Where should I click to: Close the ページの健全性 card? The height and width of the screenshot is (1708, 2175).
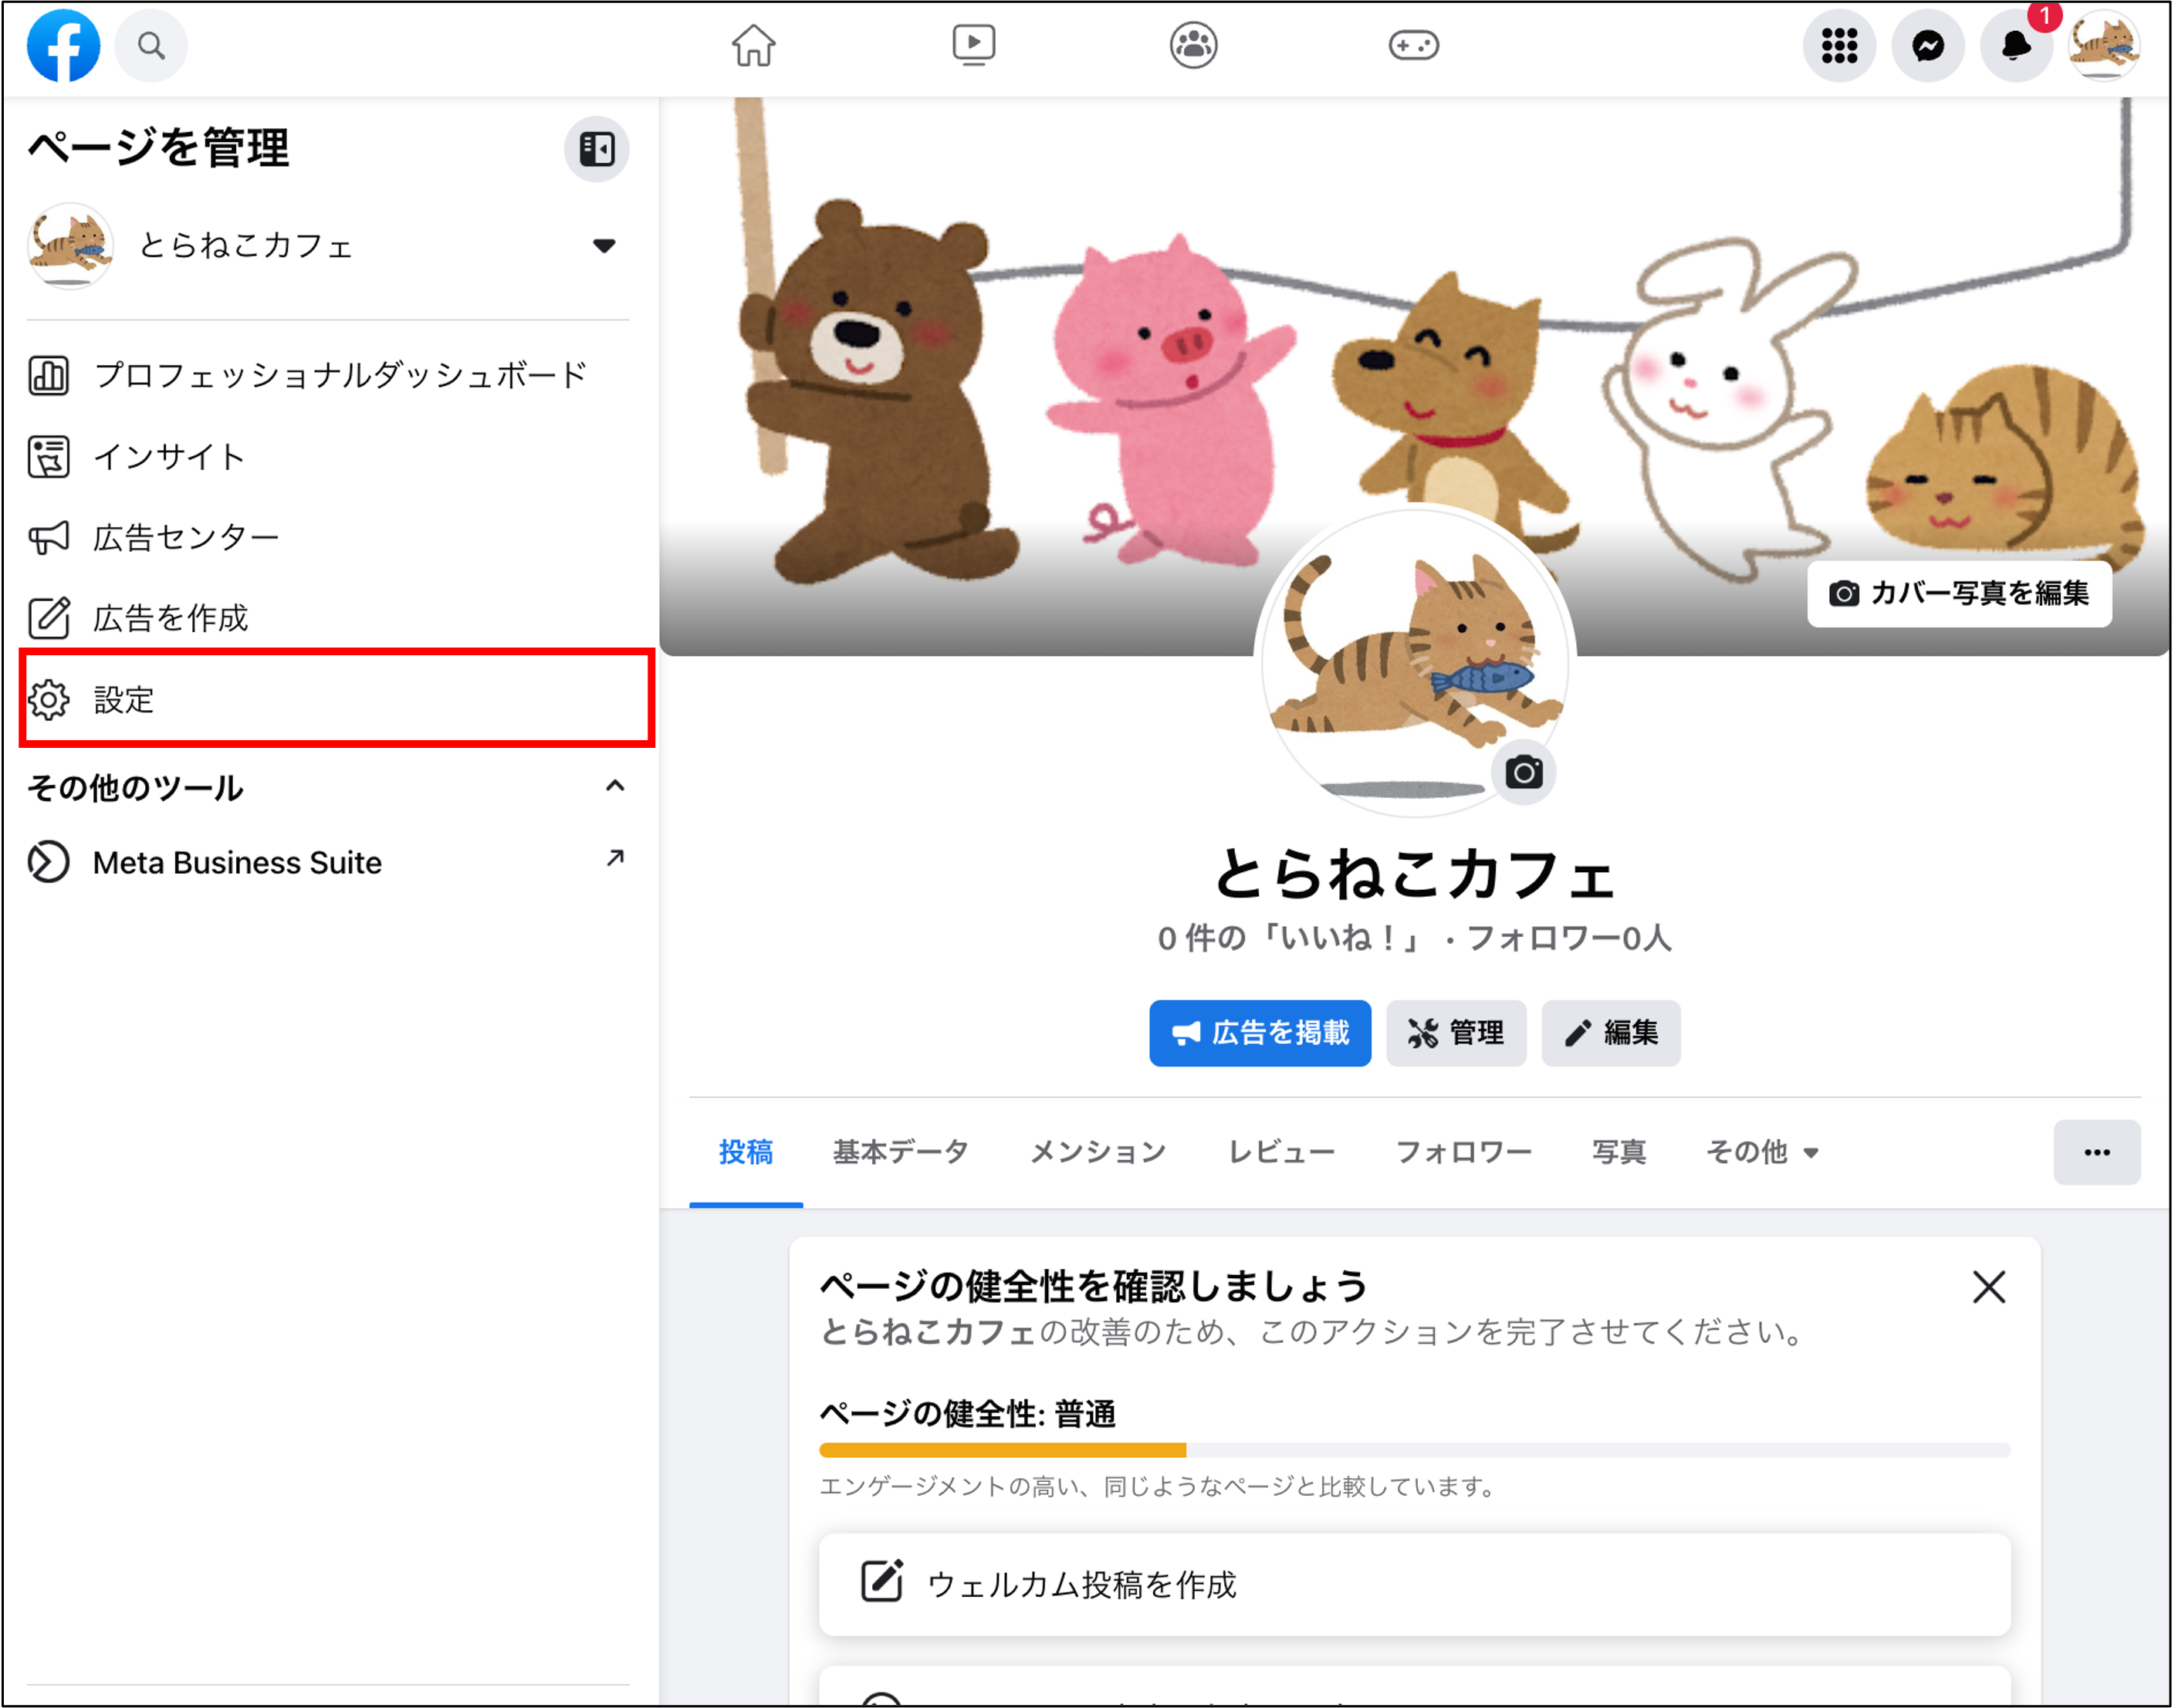pyautogui.click(x=1989, y=1287)
